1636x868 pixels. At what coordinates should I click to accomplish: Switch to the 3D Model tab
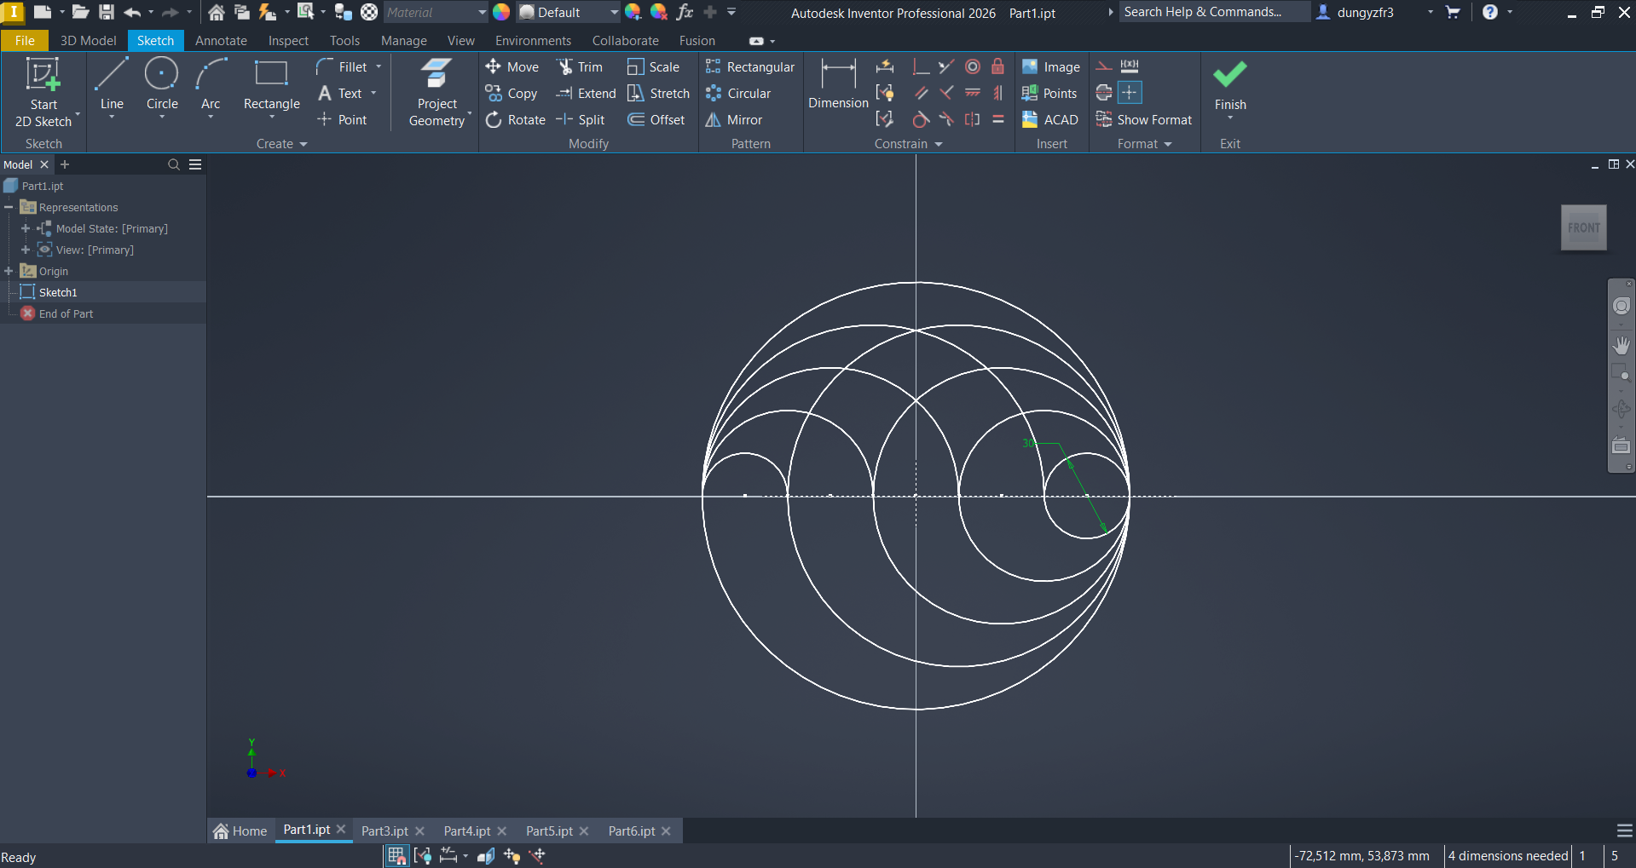click(88, 41)
